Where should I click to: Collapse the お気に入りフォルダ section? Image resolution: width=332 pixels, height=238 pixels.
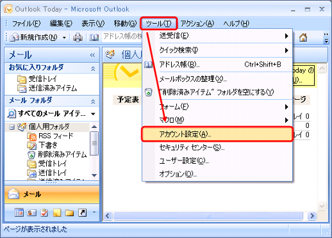click(93, 68)
